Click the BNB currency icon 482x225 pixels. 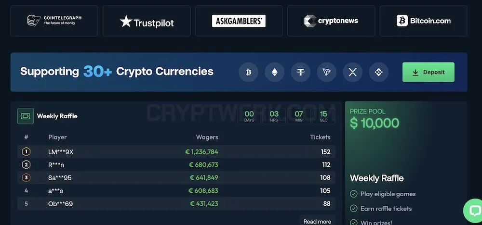[379, 72]
